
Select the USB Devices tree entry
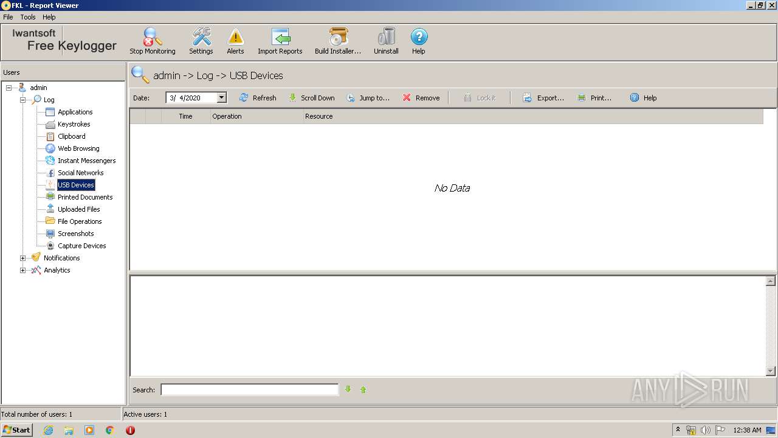[x=76, y=185]
